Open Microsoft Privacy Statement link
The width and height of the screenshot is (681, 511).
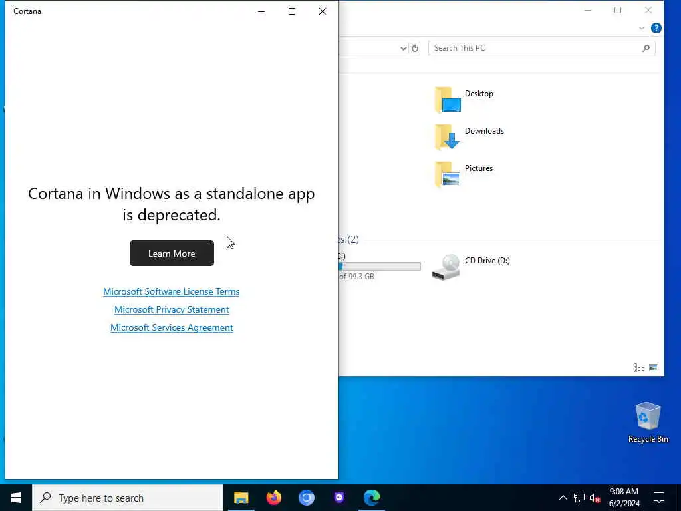172,309
